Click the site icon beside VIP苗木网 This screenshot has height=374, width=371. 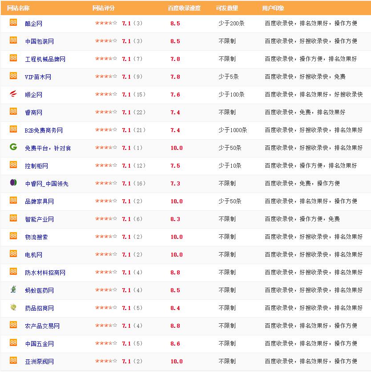(13, 76)
